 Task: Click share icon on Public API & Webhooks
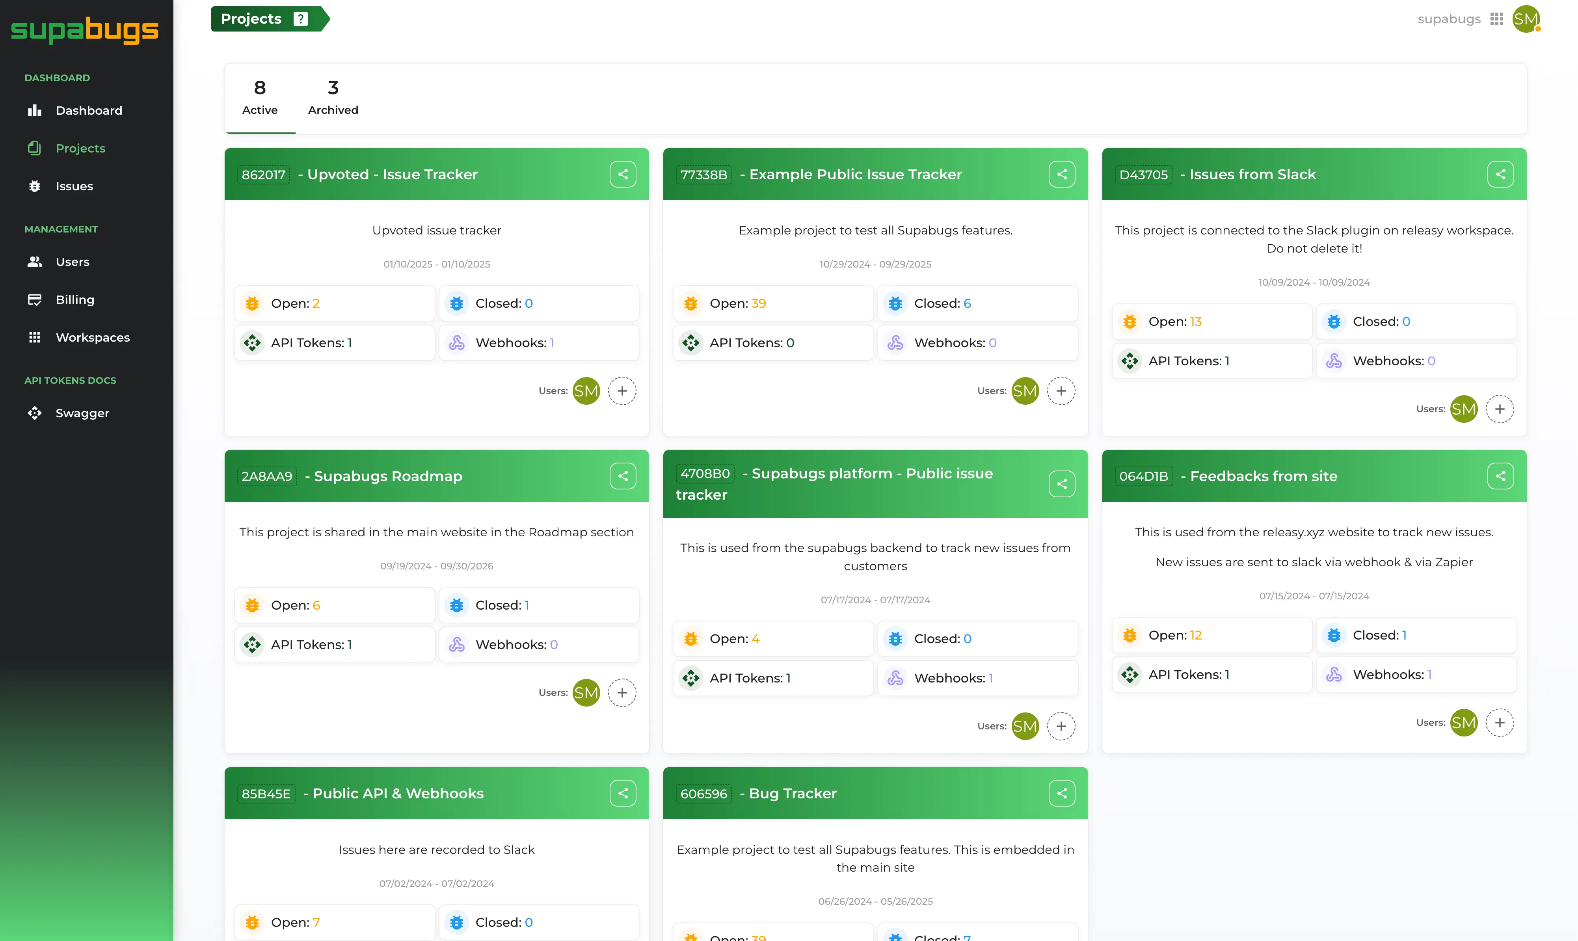(623, 793)
